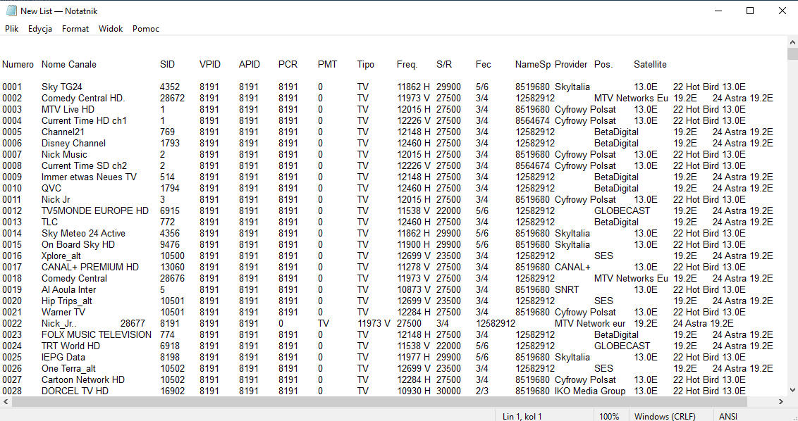798x421 pixels.
Task: Click 'Sky Meteo 24 Active' text
Action: tap(83, 234)
